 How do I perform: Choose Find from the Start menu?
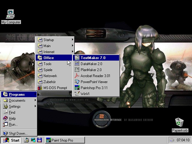[x=19, y=112]
